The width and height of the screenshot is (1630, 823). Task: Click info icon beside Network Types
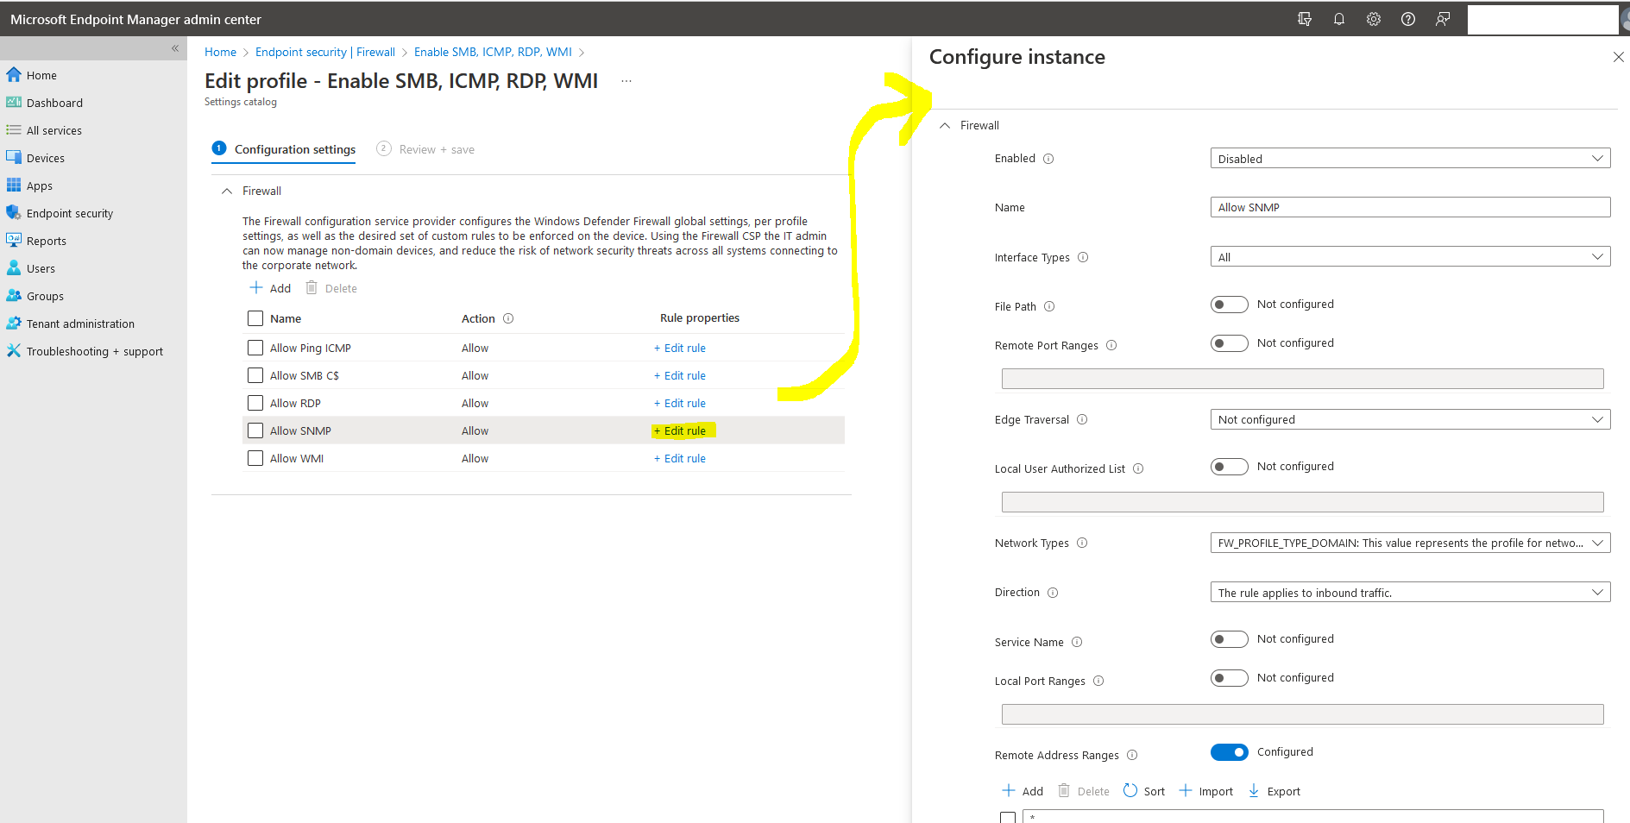click(x=1082, y=543)
